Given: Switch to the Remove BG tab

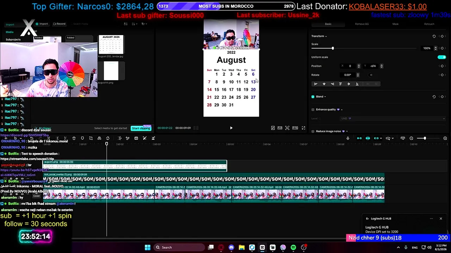Looking at the screenshot, I should (x=362, y=24).
